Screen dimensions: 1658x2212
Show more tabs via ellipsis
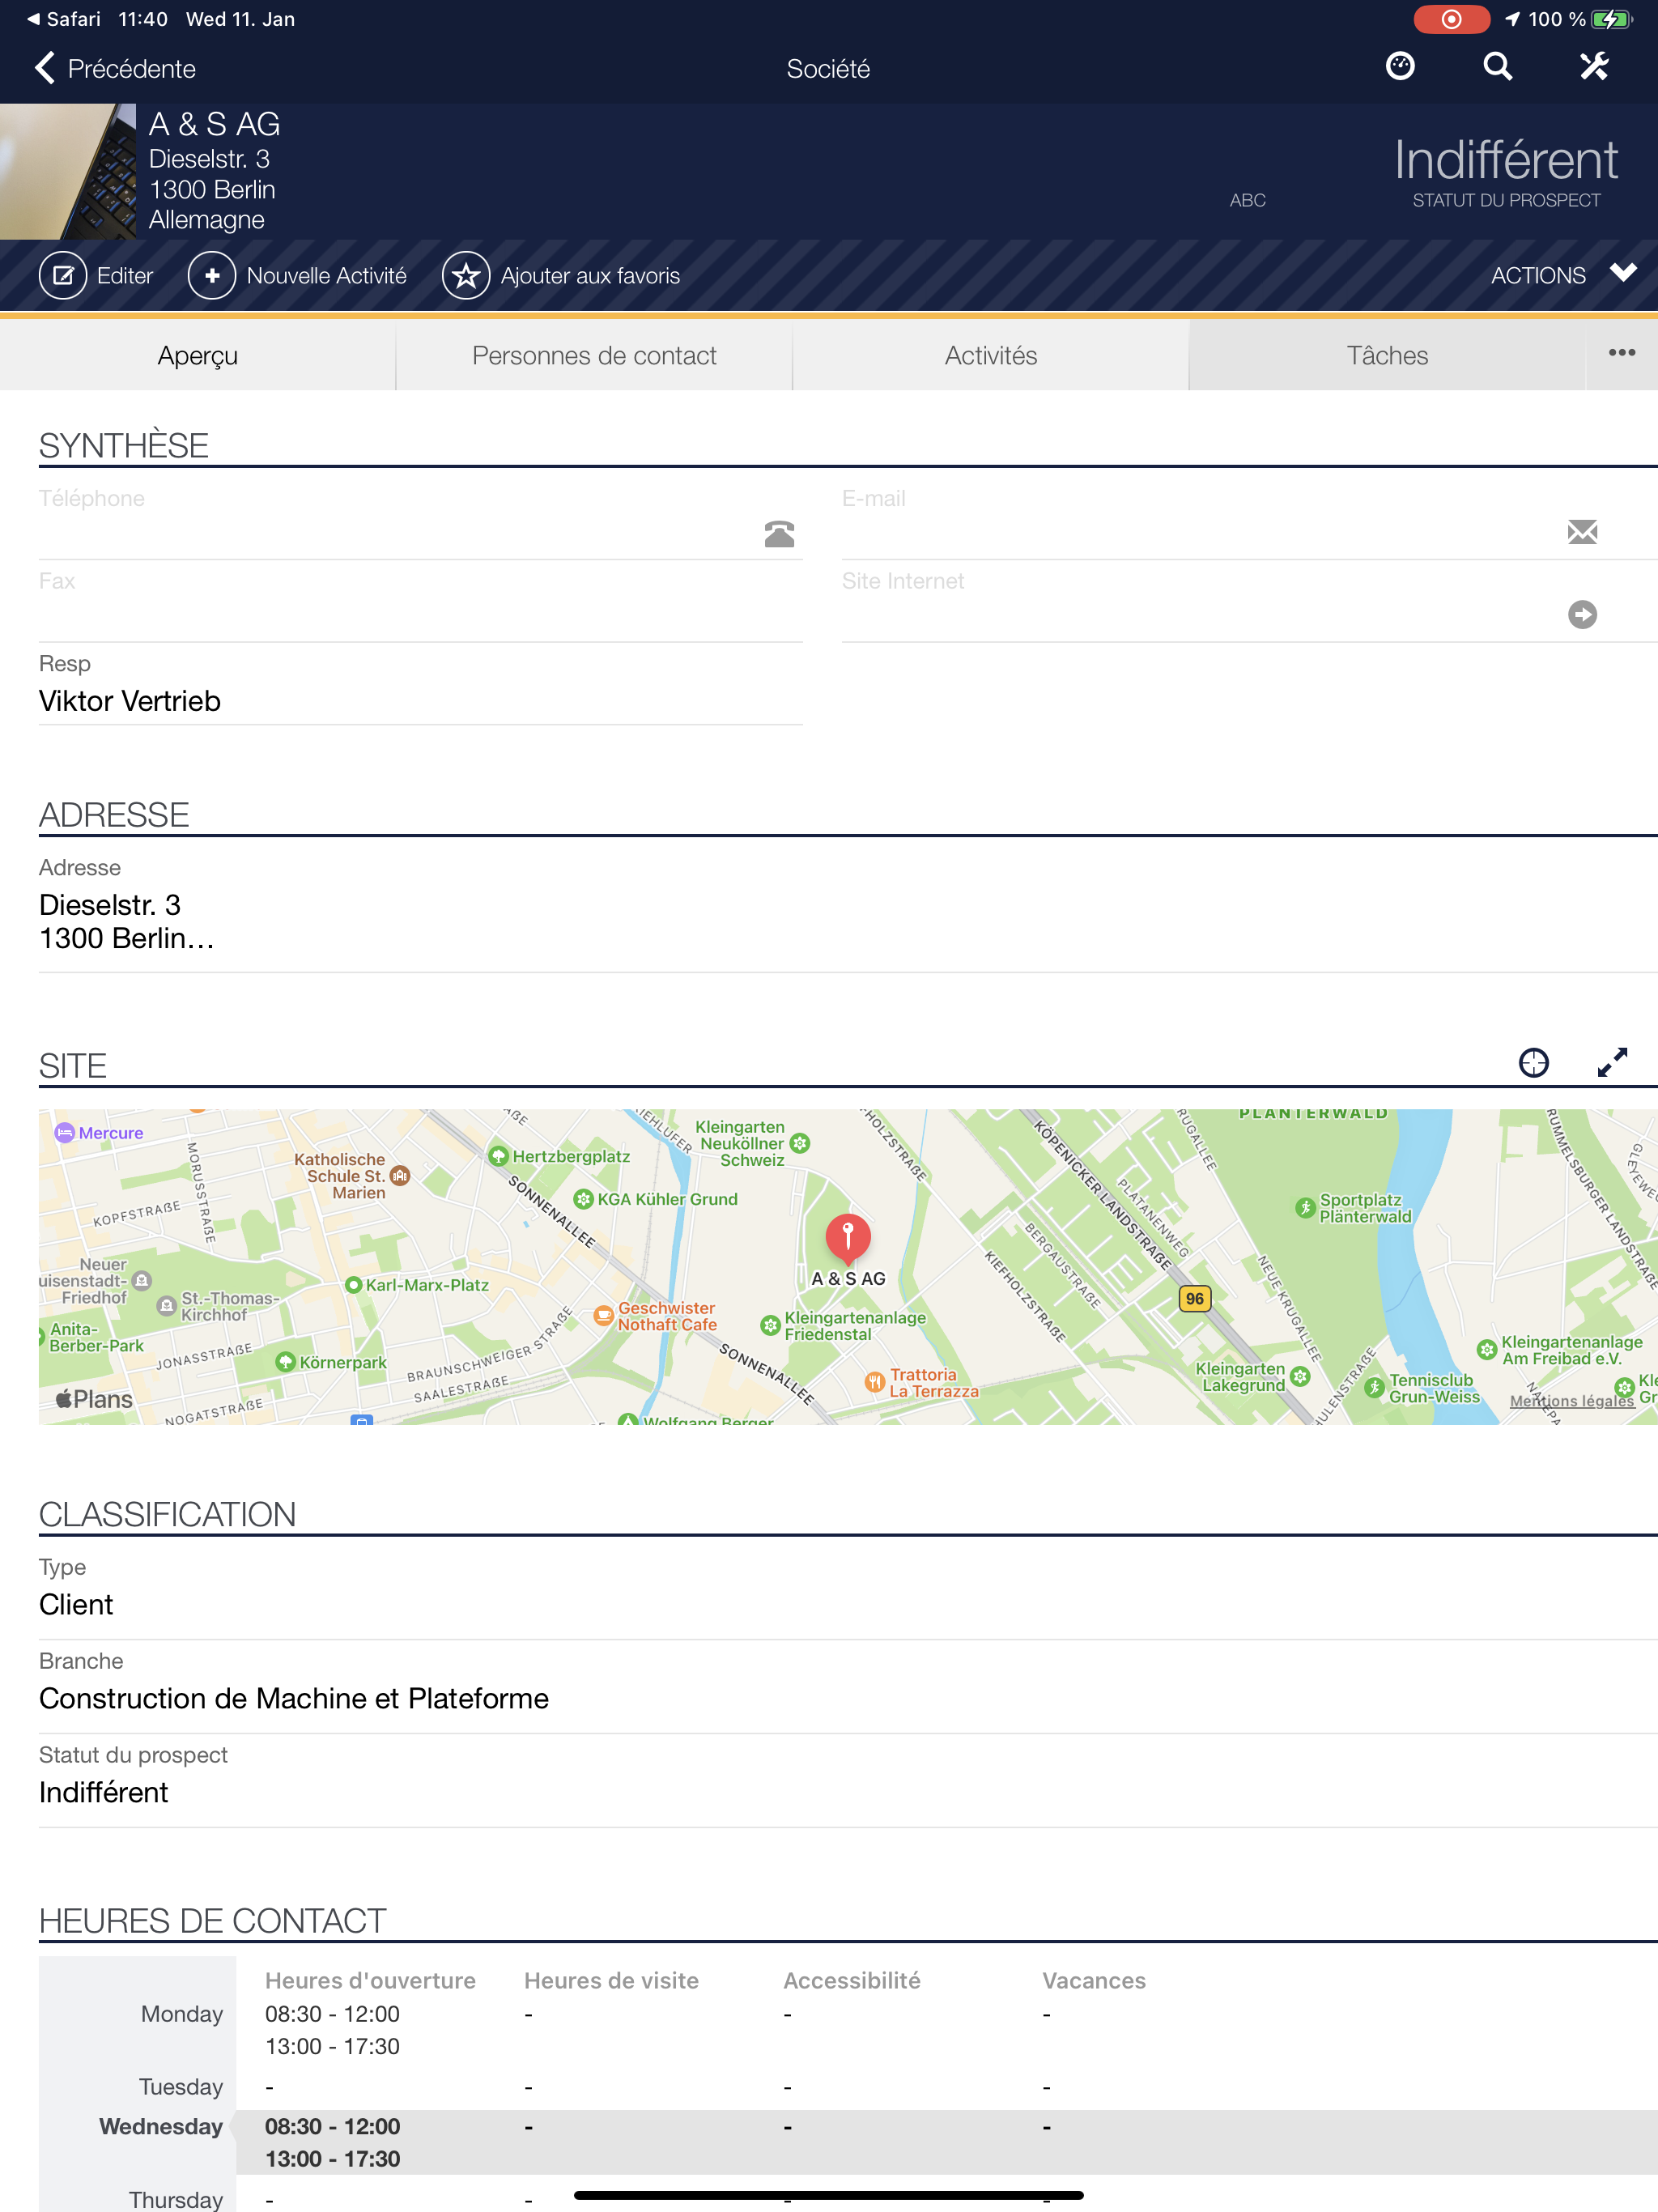1622,353
